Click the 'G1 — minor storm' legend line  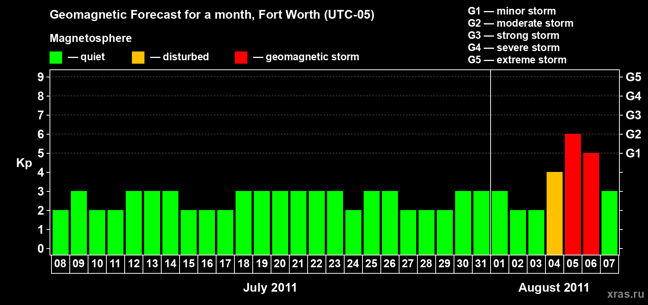[512, 11]
